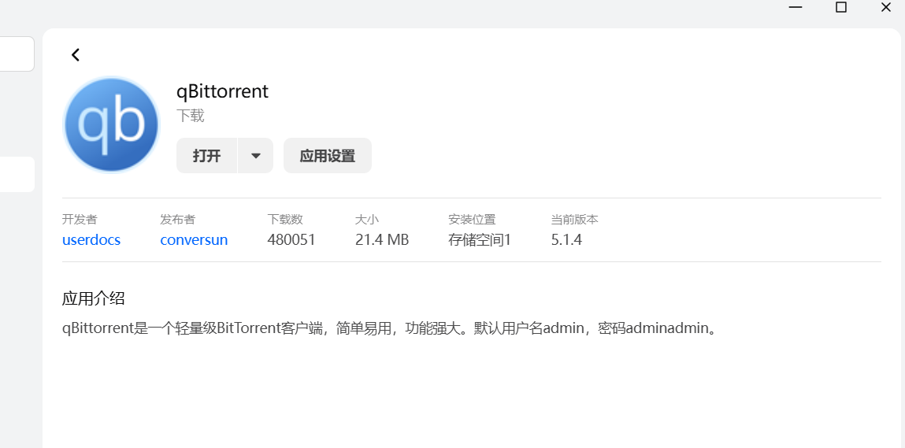905x448 pixels.
Task: Click the 发布者 field label
Action: pos(177,220)
